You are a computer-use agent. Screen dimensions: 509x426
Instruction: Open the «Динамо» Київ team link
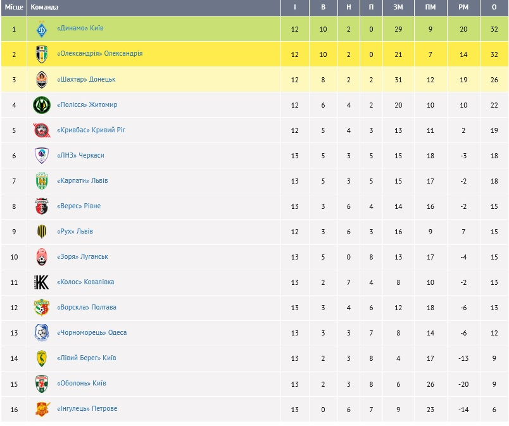(80, 28)
